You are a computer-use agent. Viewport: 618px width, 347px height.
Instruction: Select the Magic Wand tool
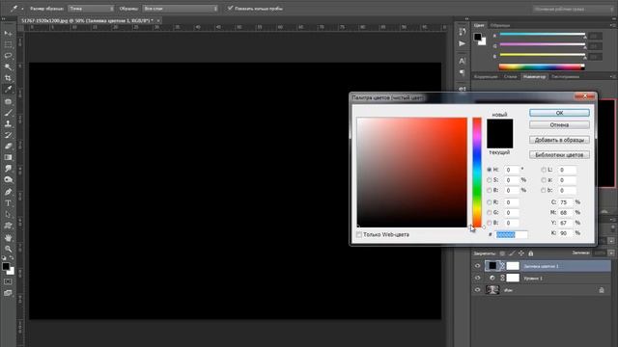point(8,67)
